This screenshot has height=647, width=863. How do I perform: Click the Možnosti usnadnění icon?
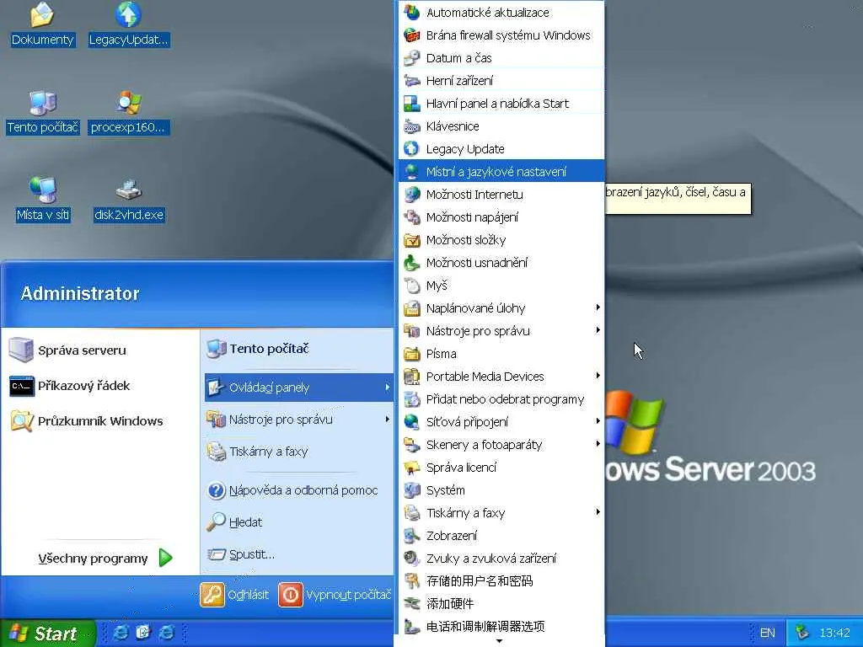coord(411,263)
